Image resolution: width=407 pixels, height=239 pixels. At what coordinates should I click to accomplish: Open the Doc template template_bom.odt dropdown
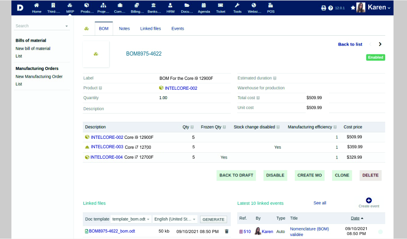[x=131, y=219]
